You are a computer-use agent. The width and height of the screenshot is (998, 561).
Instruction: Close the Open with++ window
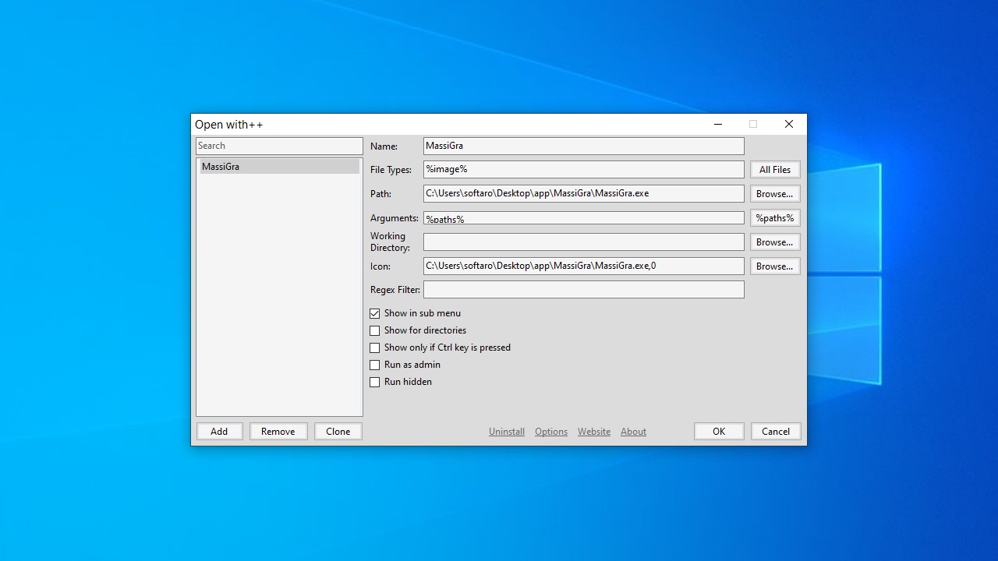click(789, 124)
